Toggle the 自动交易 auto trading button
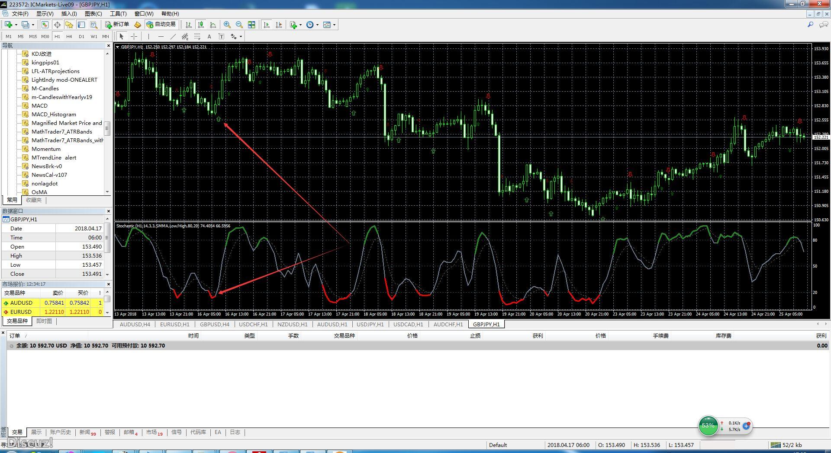831x453 pixels. (161, 25)
